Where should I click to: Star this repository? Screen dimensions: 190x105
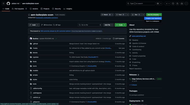click(x=136, y=15)
